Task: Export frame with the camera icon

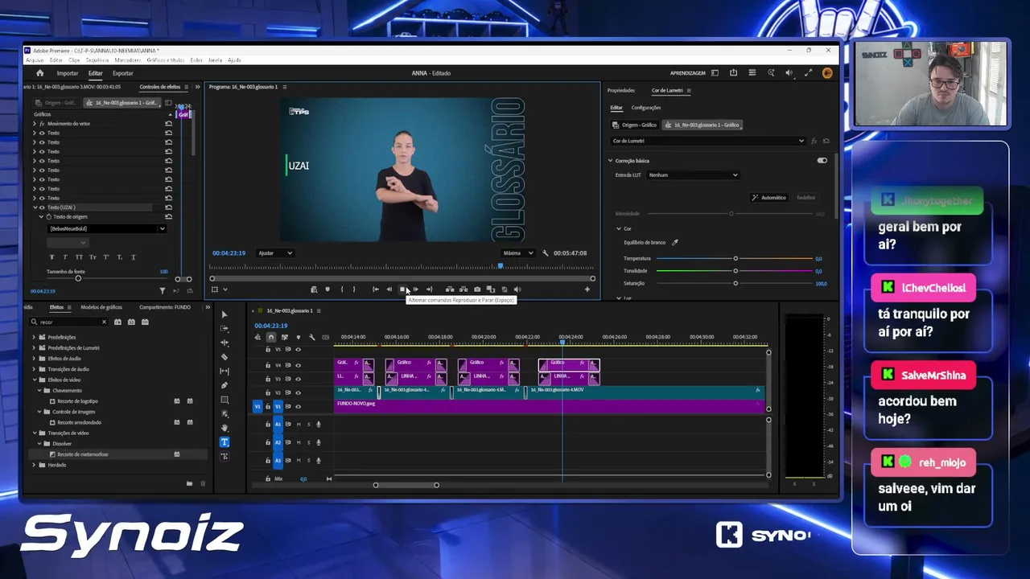Action: tap(477, 289)
